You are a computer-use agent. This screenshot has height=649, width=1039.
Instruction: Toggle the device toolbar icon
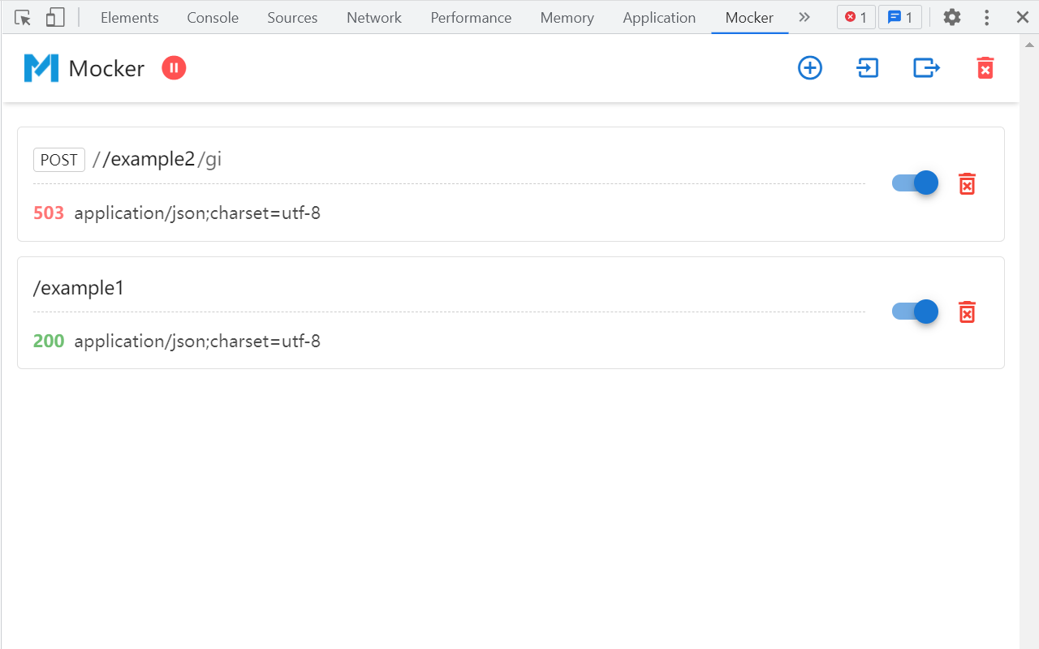point(54,17)
